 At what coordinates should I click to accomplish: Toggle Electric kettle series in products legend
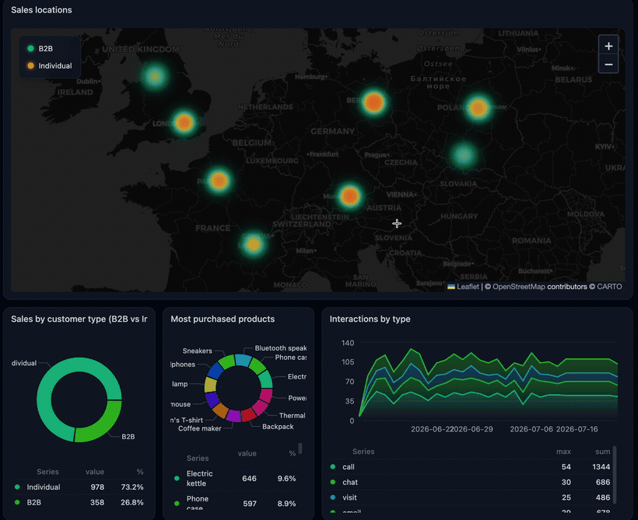point(199,479)
